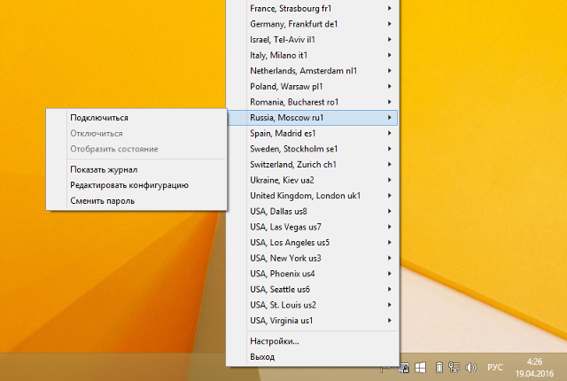Viewport: 567px width, 381px height.
Task: Expand Poland, Warsaw pl1 submenu arrow
Action: (x=390, y=87)
